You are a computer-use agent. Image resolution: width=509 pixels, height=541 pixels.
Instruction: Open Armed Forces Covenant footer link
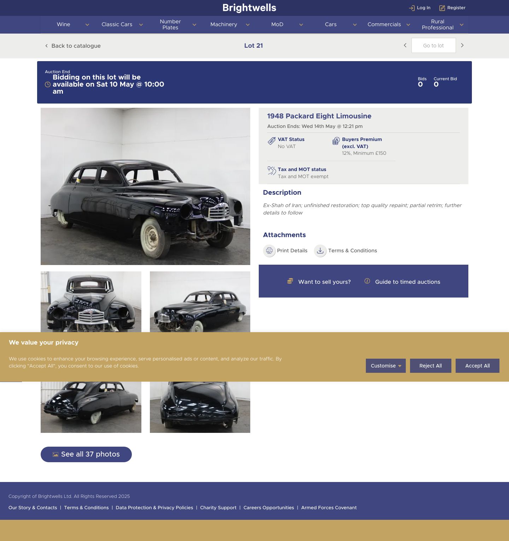point(329,508)
